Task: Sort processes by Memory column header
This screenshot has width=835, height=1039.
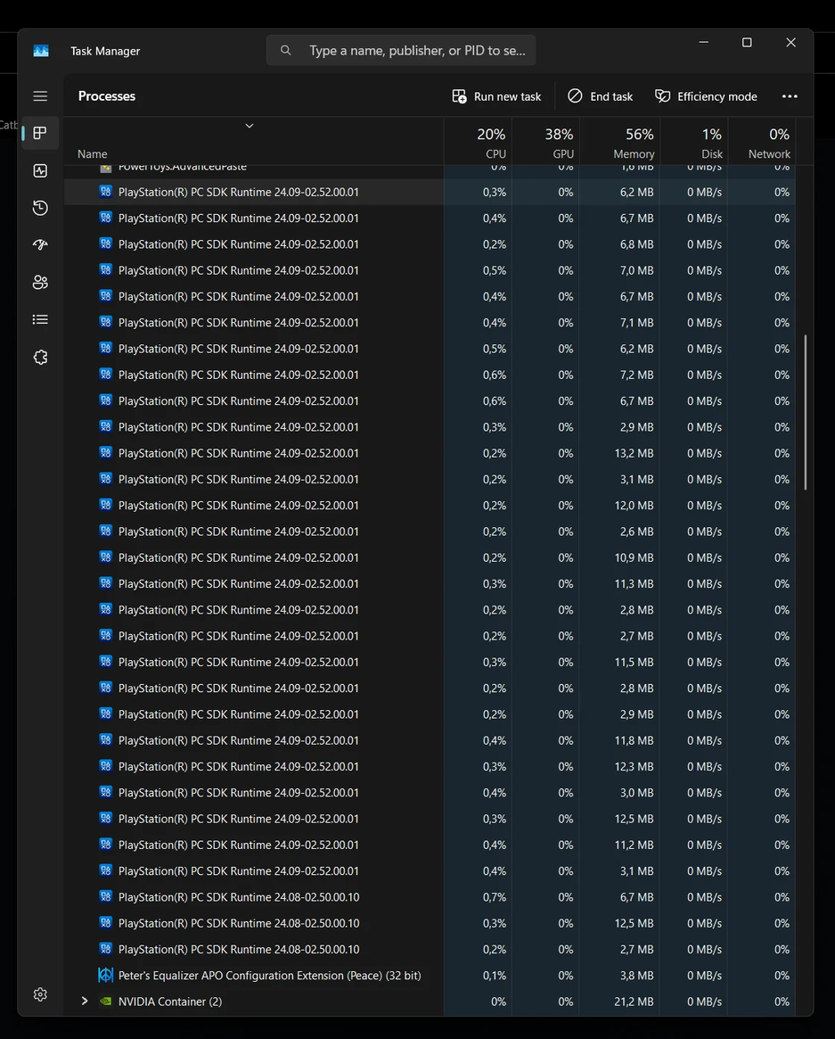Action: click(x=619, y=143)
